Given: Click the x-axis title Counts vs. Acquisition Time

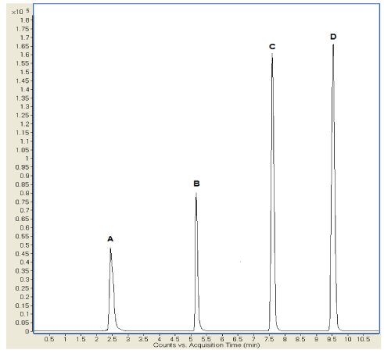Looking at the screenshot, I should coord(206,345).
